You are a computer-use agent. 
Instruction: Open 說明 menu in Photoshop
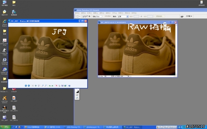tap(134, 13)
